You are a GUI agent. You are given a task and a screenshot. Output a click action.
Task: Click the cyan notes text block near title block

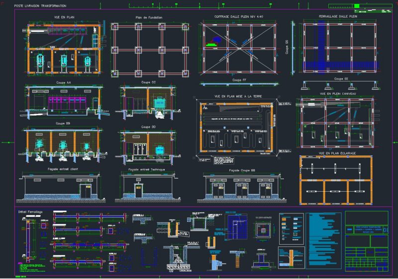click(x=324, y=240)
